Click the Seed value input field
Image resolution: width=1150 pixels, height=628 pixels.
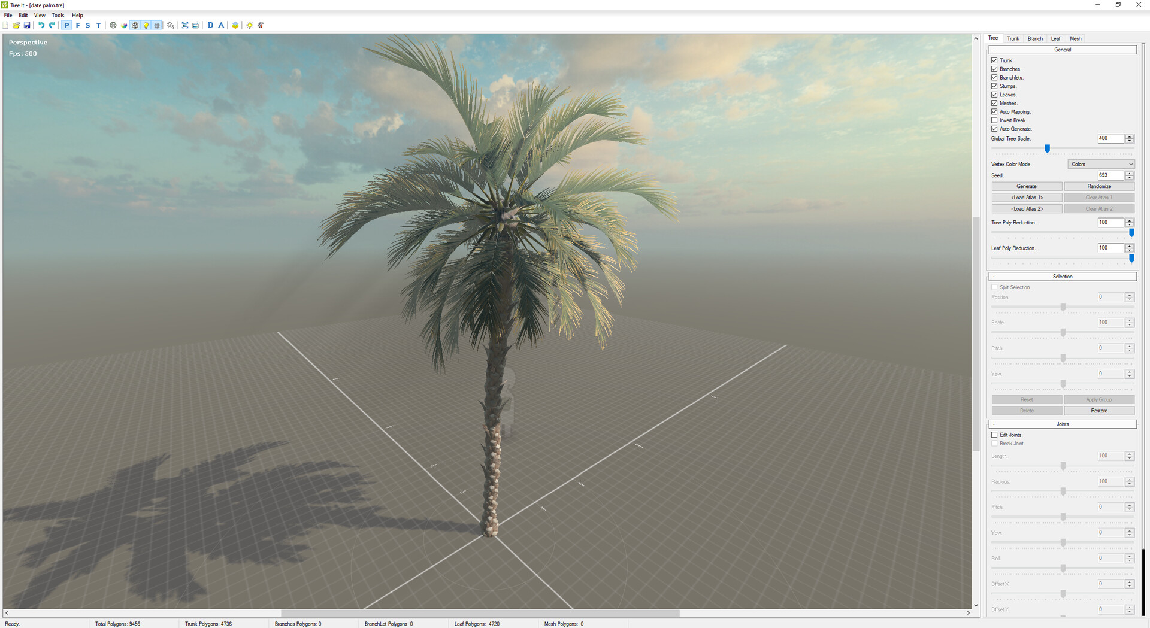[x=1110, y=175]
